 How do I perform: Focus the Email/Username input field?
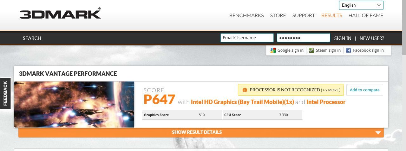(247, 38)
